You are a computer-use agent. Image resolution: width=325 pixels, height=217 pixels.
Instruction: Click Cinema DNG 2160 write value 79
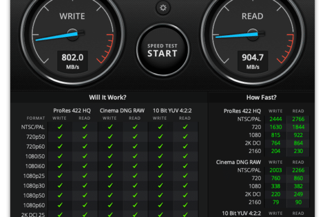[x=276, y=203]
